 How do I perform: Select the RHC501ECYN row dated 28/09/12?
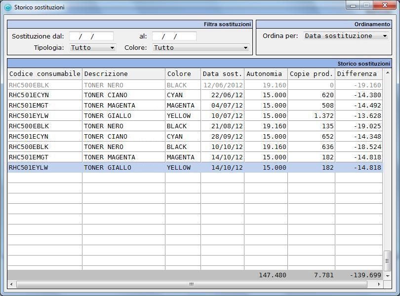pyautogui.click(x=195, y=136)
